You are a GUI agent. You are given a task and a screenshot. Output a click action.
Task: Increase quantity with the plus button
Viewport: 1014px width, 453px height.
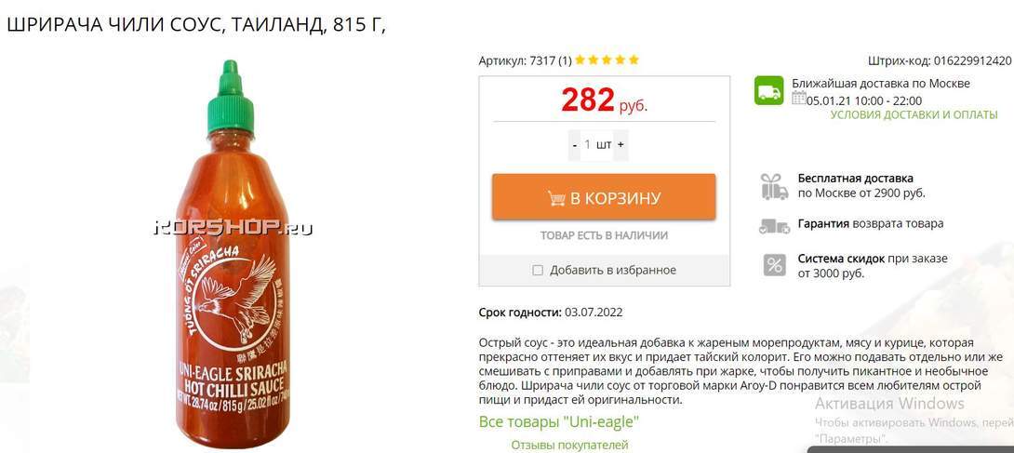620,145
